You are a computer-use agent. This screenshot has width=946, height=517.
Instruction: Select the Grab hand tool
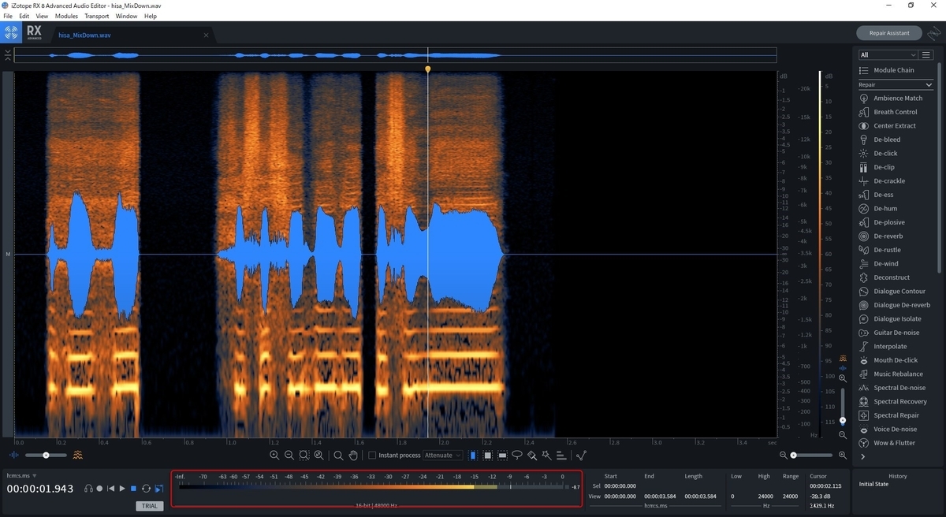pyautogui.click(x=353, y=455)
